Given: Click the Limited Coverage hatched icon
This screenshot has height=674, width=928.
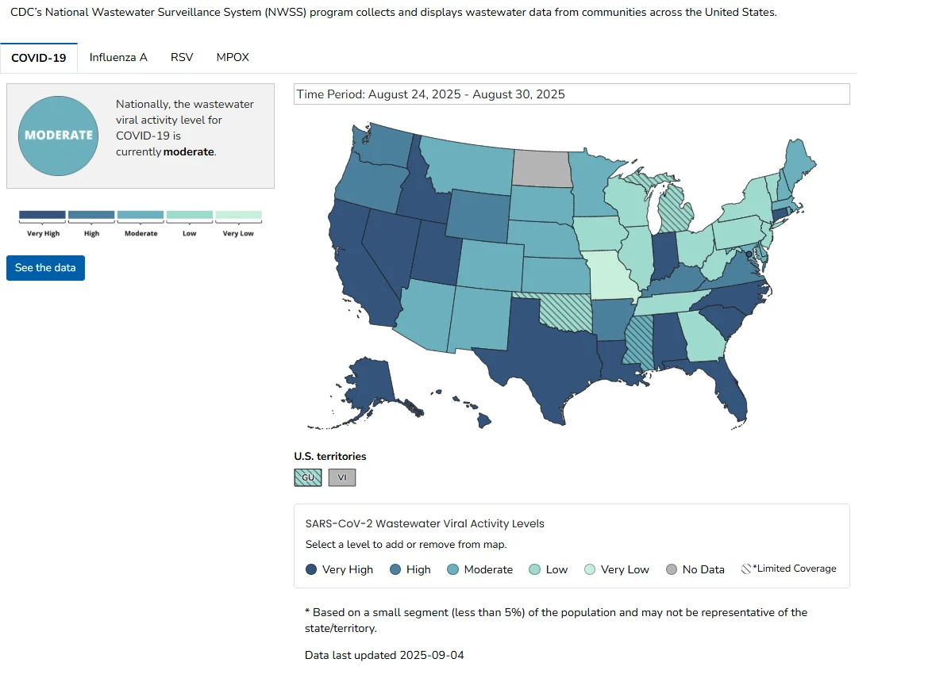Looking at the screenshot, I should pos(746,569).
